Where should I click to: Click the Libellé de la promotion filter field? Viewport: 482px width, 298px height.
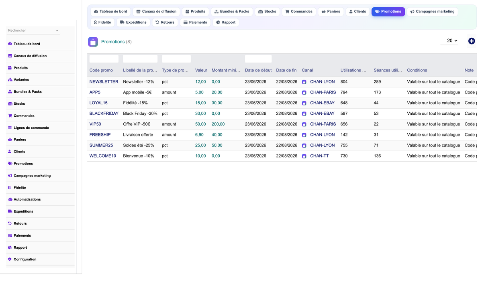140,59
